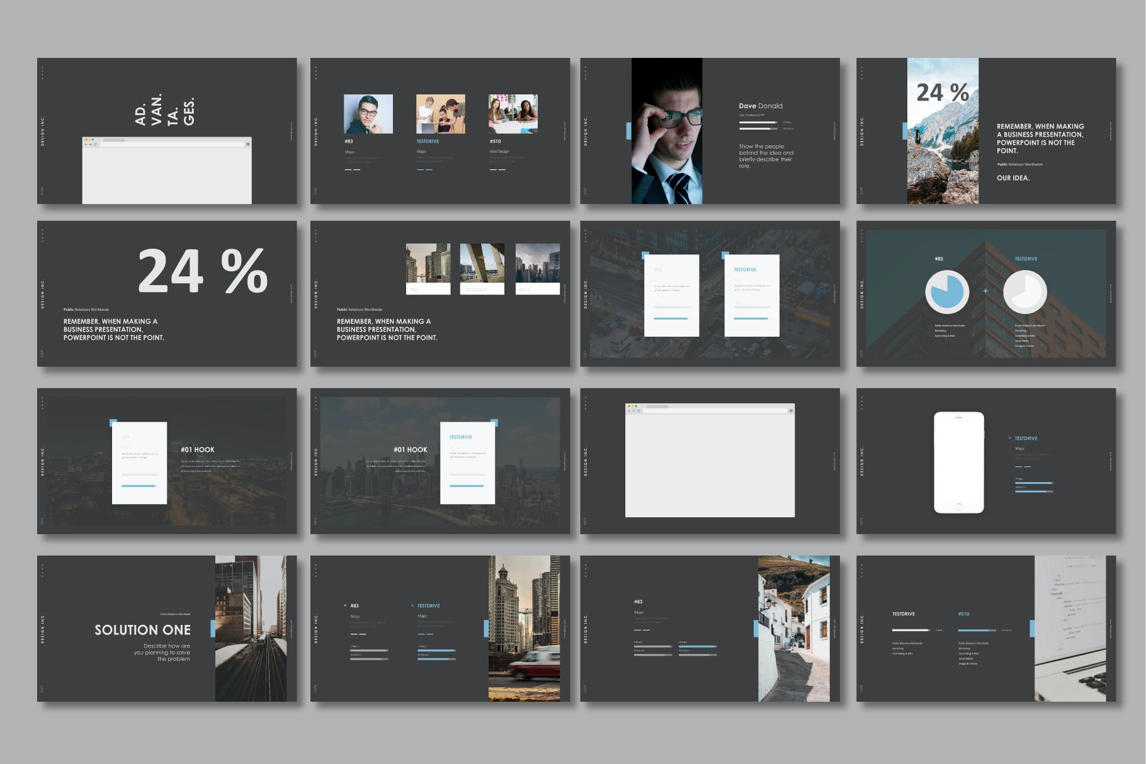
Task: Click the plus sign between the pie charts
Action: coord(985,291)
